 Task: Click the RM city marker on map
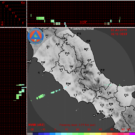tap(68, 85)
